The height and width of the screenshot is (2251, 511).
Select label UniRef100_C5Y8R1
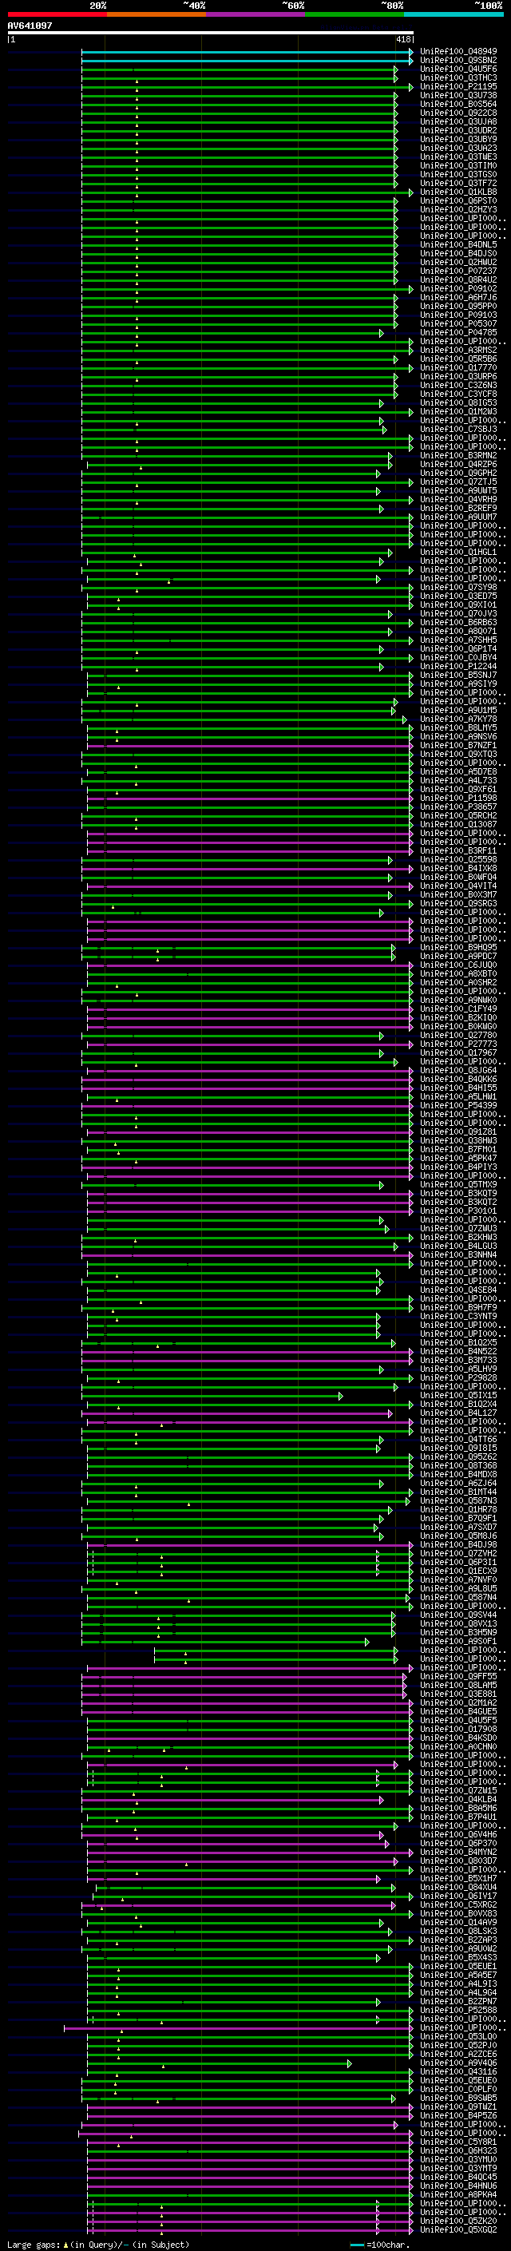(458, 2142)
